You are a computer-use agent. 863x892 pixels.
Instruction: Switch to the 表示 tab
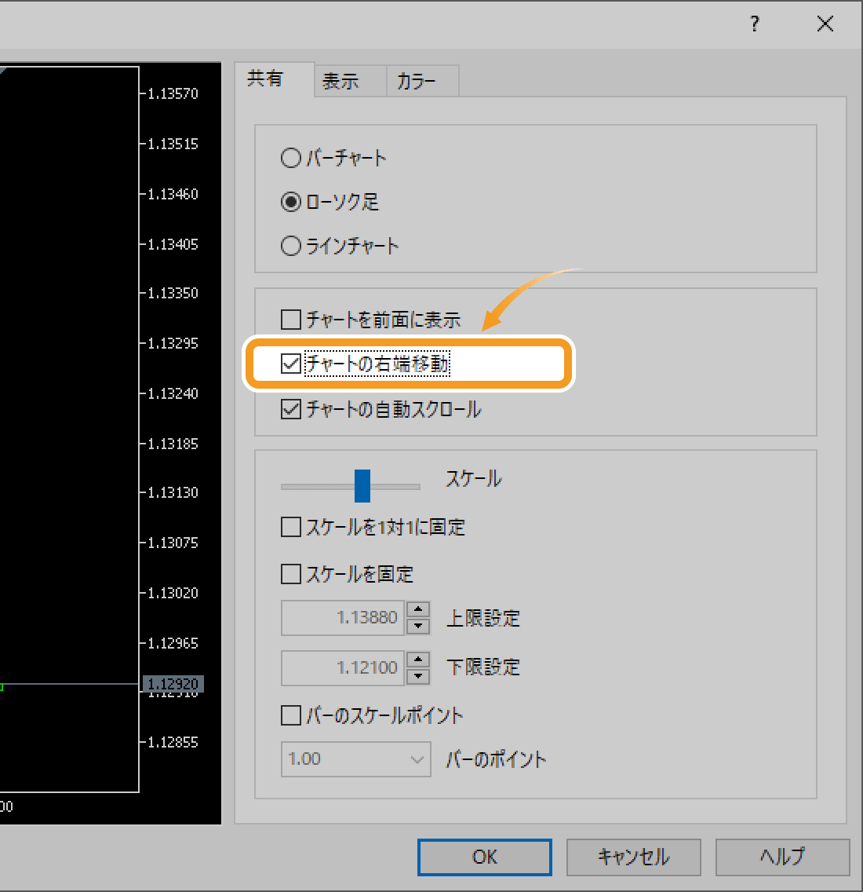pos(350,81)
